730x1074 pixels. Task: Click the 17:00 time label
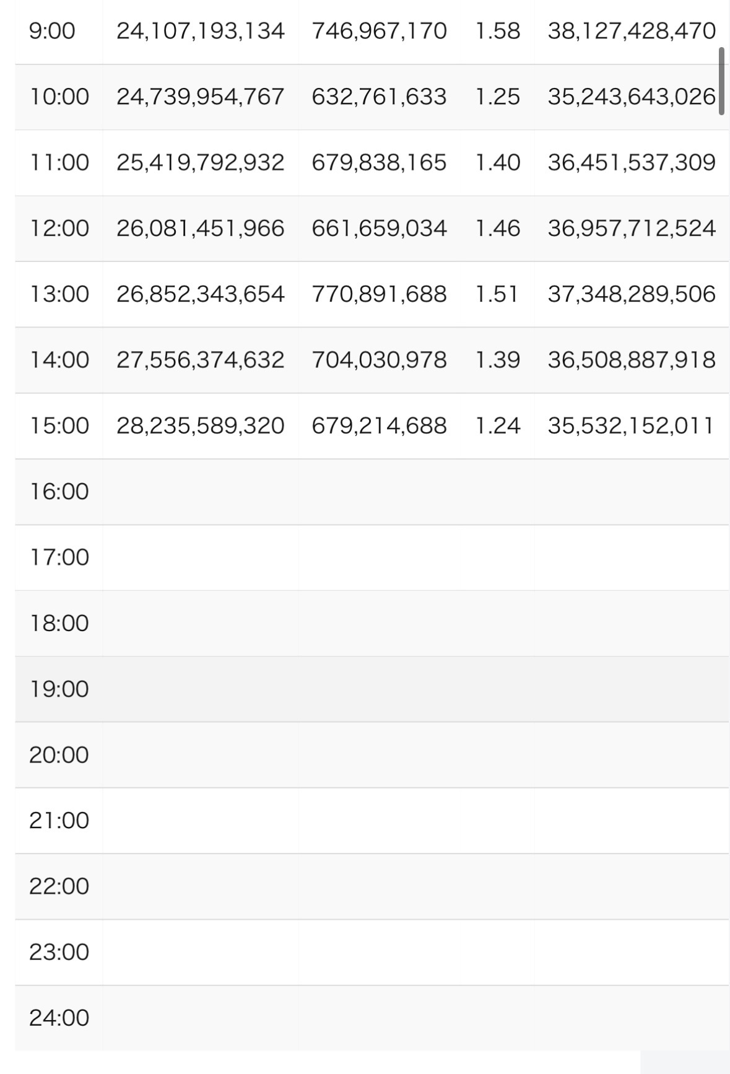(59, 557)
